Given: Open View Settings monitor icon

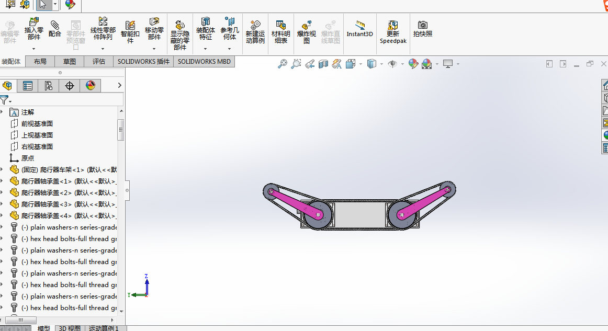Looking at the screenshot, I should (448, 64).
